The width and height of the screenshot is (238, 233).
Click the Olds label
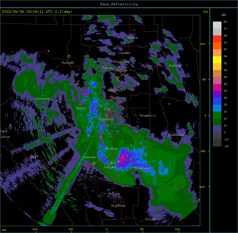click(x=107, y=109)
